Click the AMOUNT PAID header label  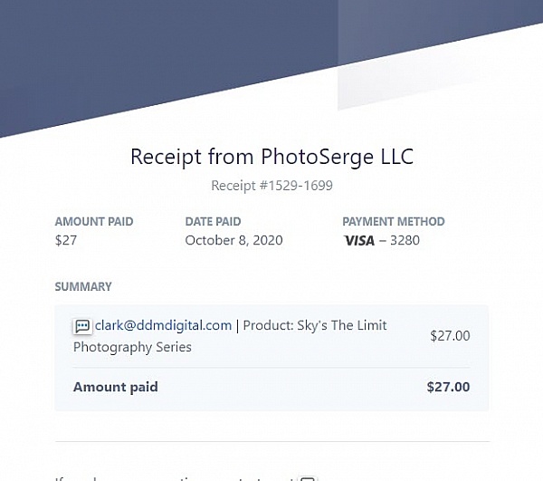pos(94,222)
